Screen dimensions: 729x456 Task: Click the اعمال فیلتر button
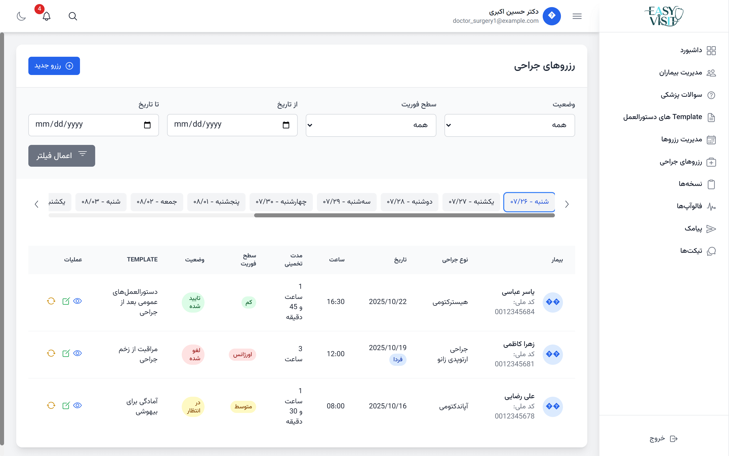[62, 156]
